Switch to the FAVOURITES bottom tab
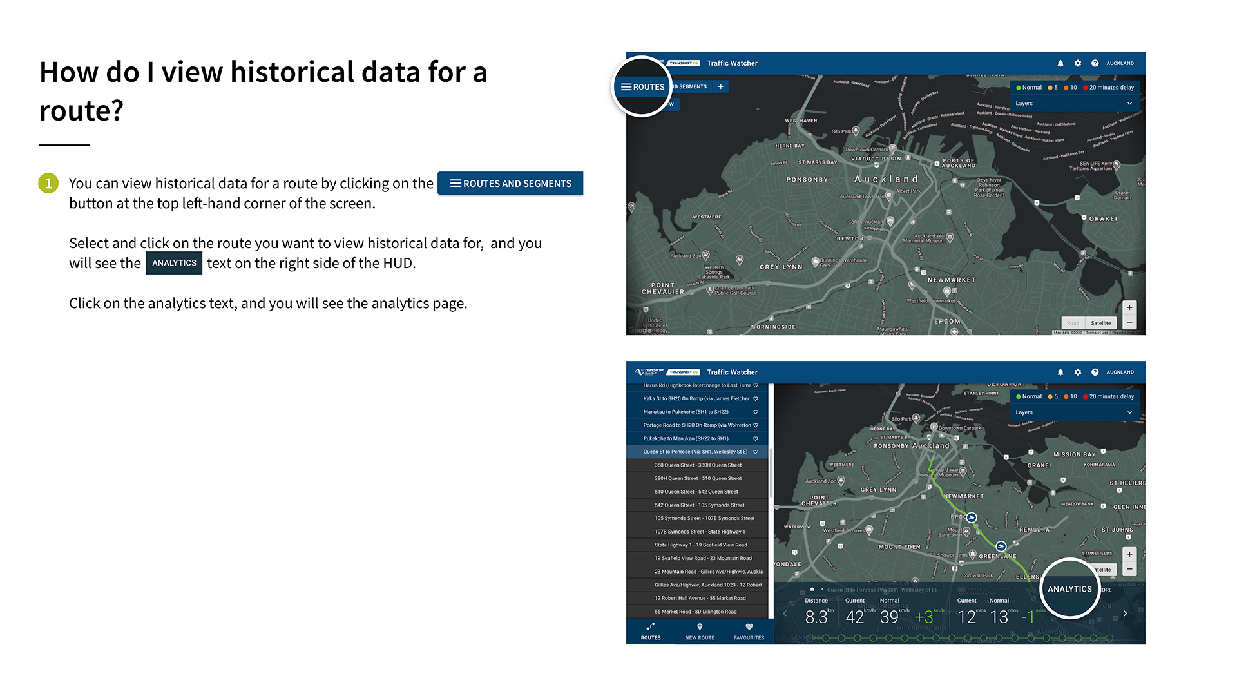The height and width of the screenshot is (696, 1237). 749,632
